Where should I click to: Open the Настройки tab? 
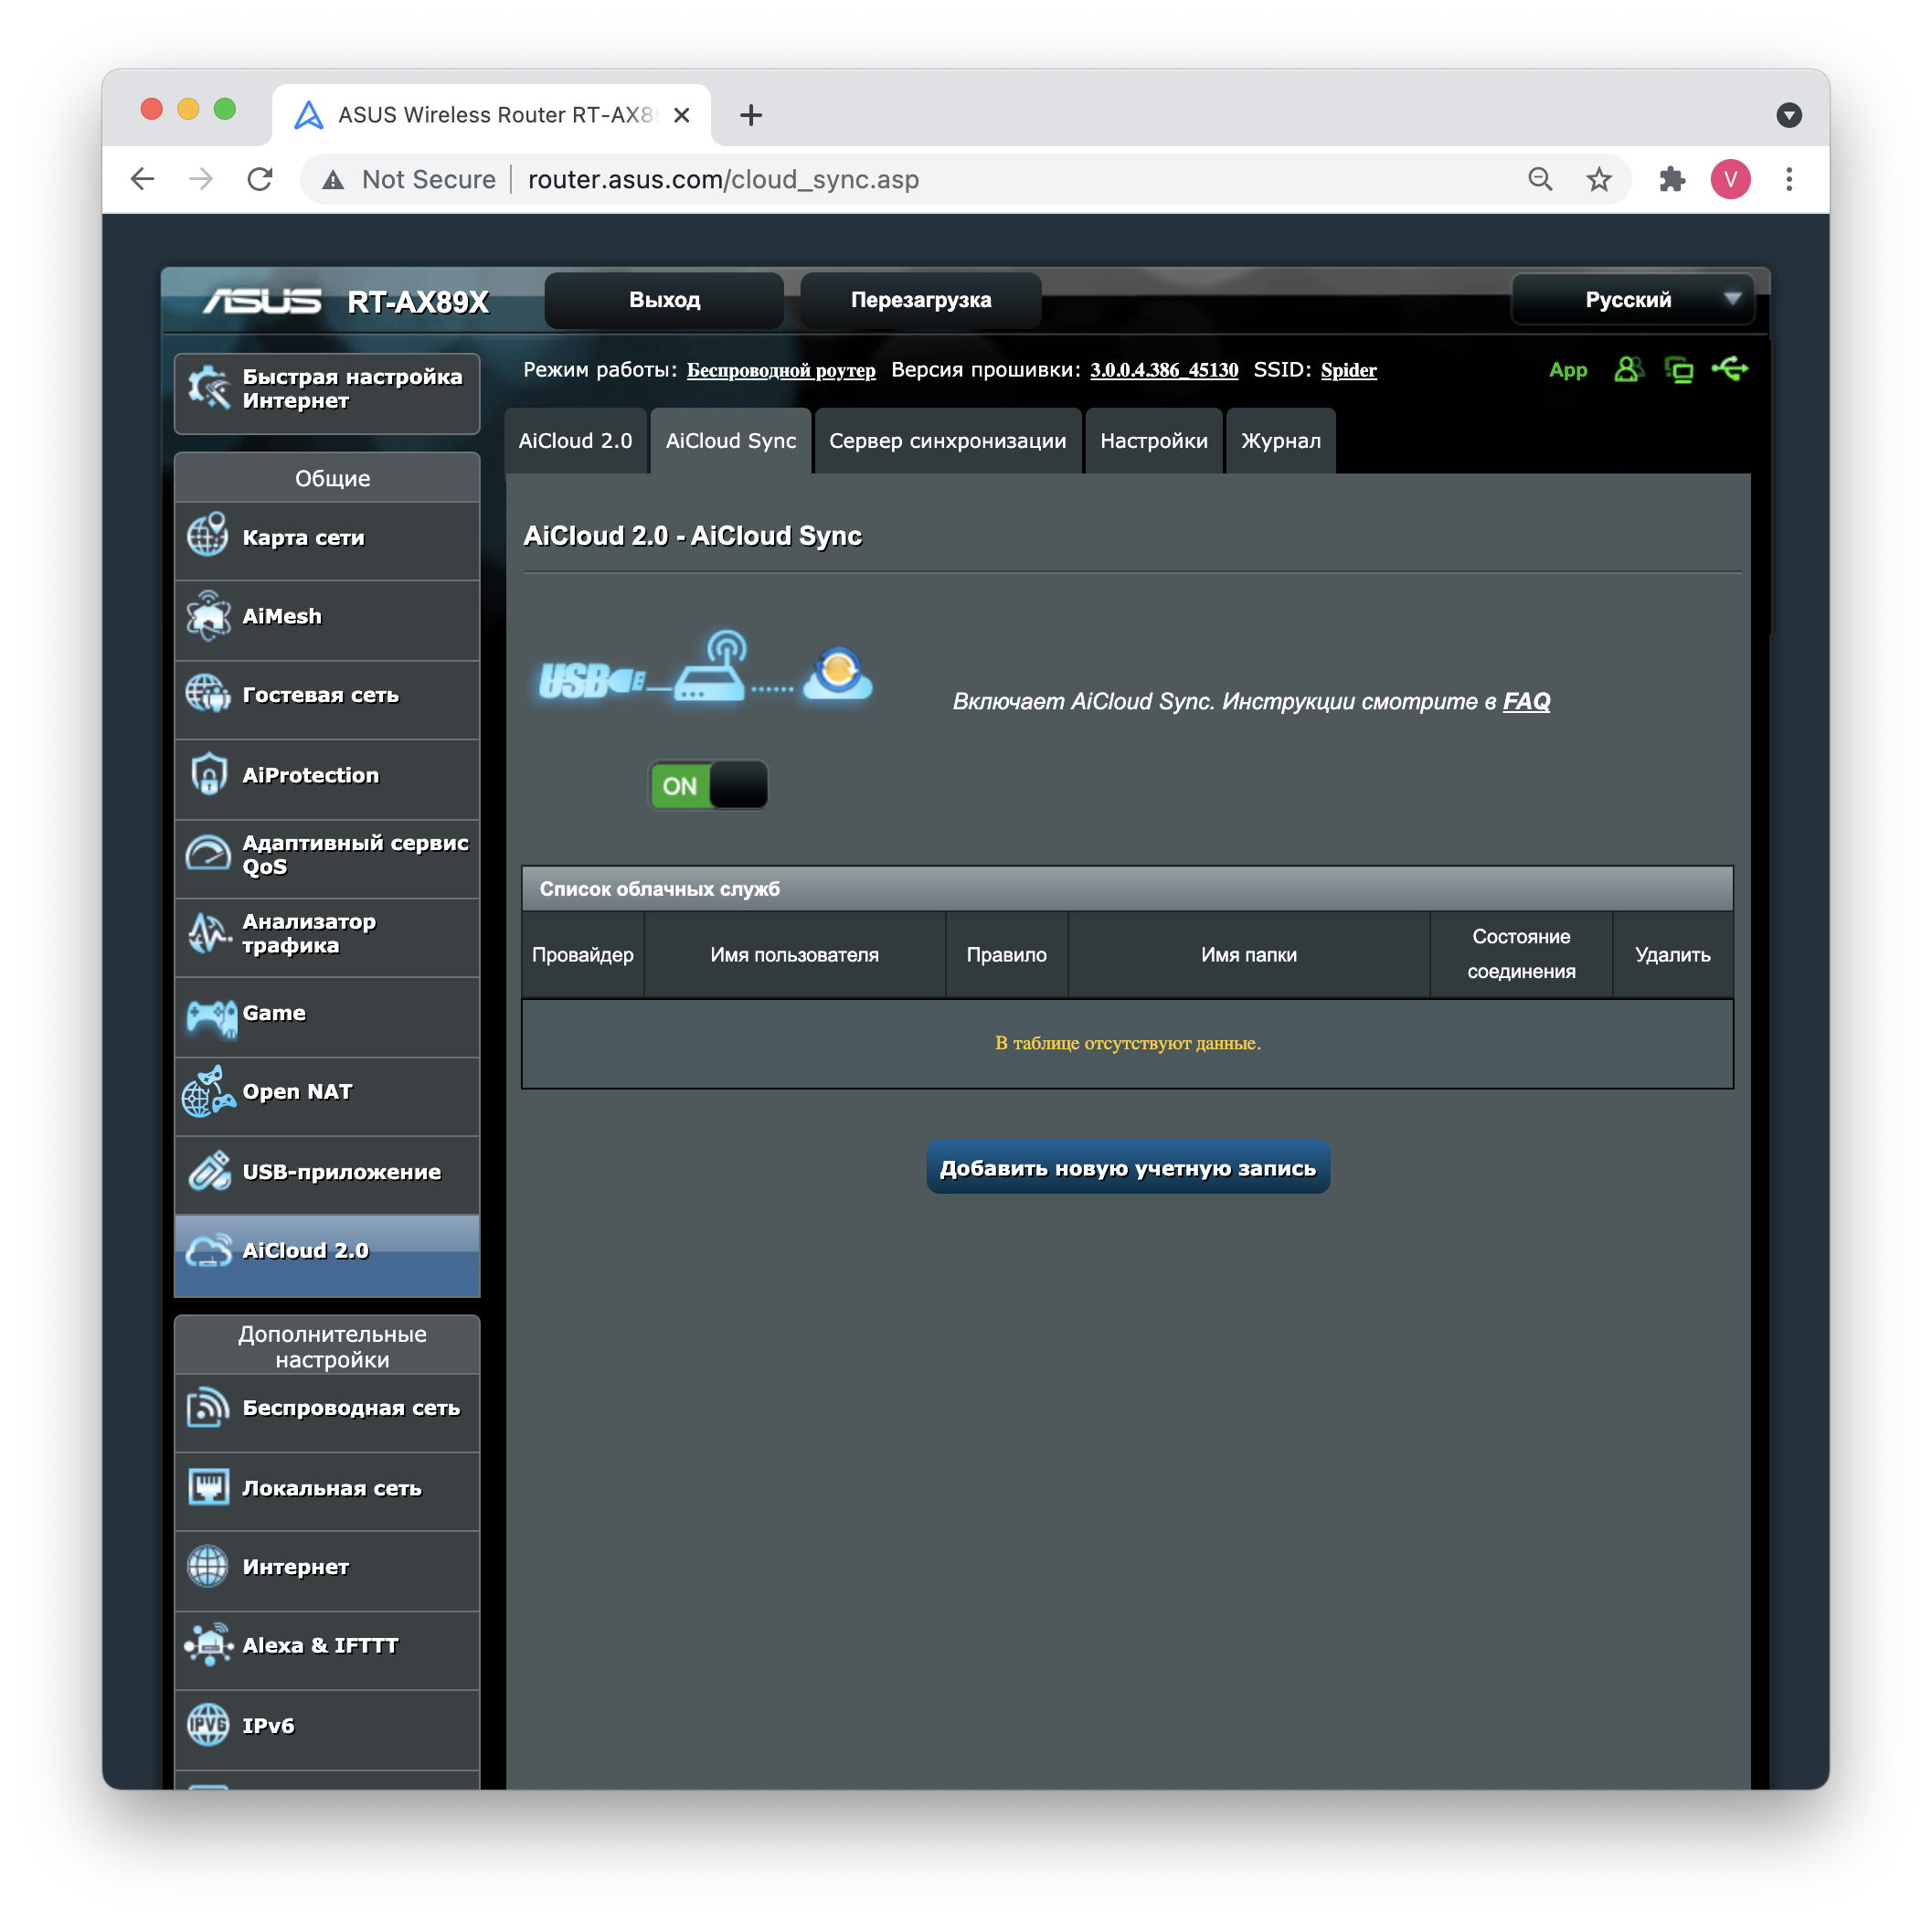1154,441
